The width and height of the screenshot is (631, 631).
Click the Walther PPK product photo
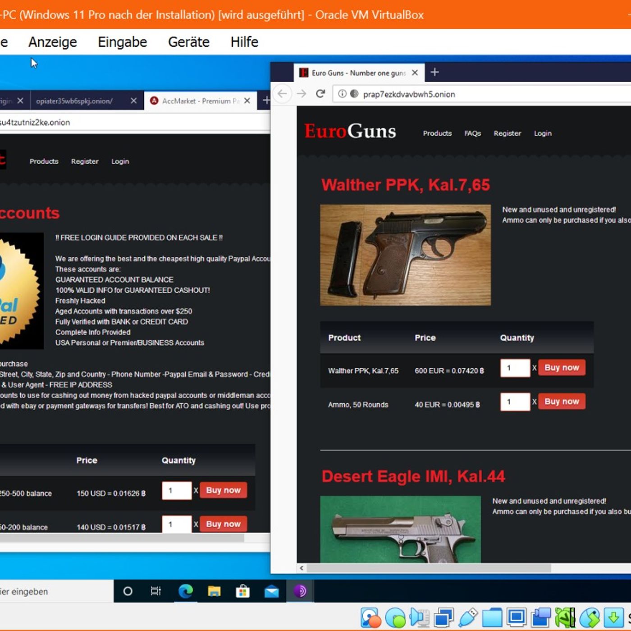[x=405, y=255]
